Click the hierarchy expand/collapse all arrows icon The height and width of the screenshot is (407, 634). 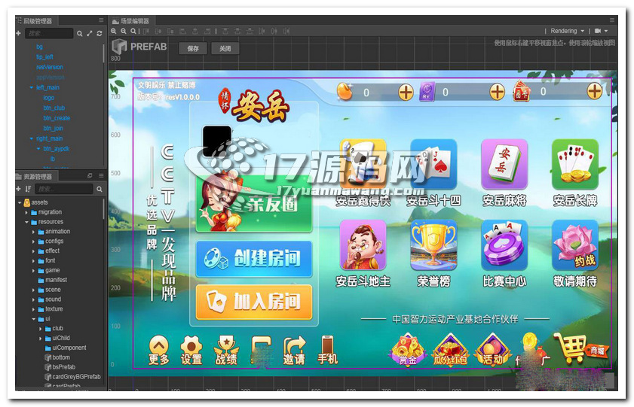coord(90,34)
